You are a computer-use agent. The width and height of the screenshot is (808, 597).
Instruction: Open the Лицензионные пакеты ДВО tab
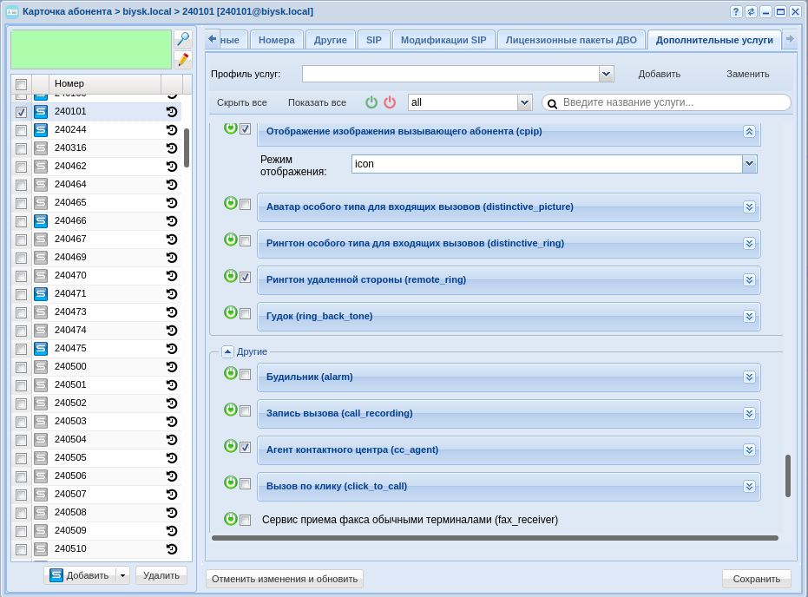click(571, 40)
